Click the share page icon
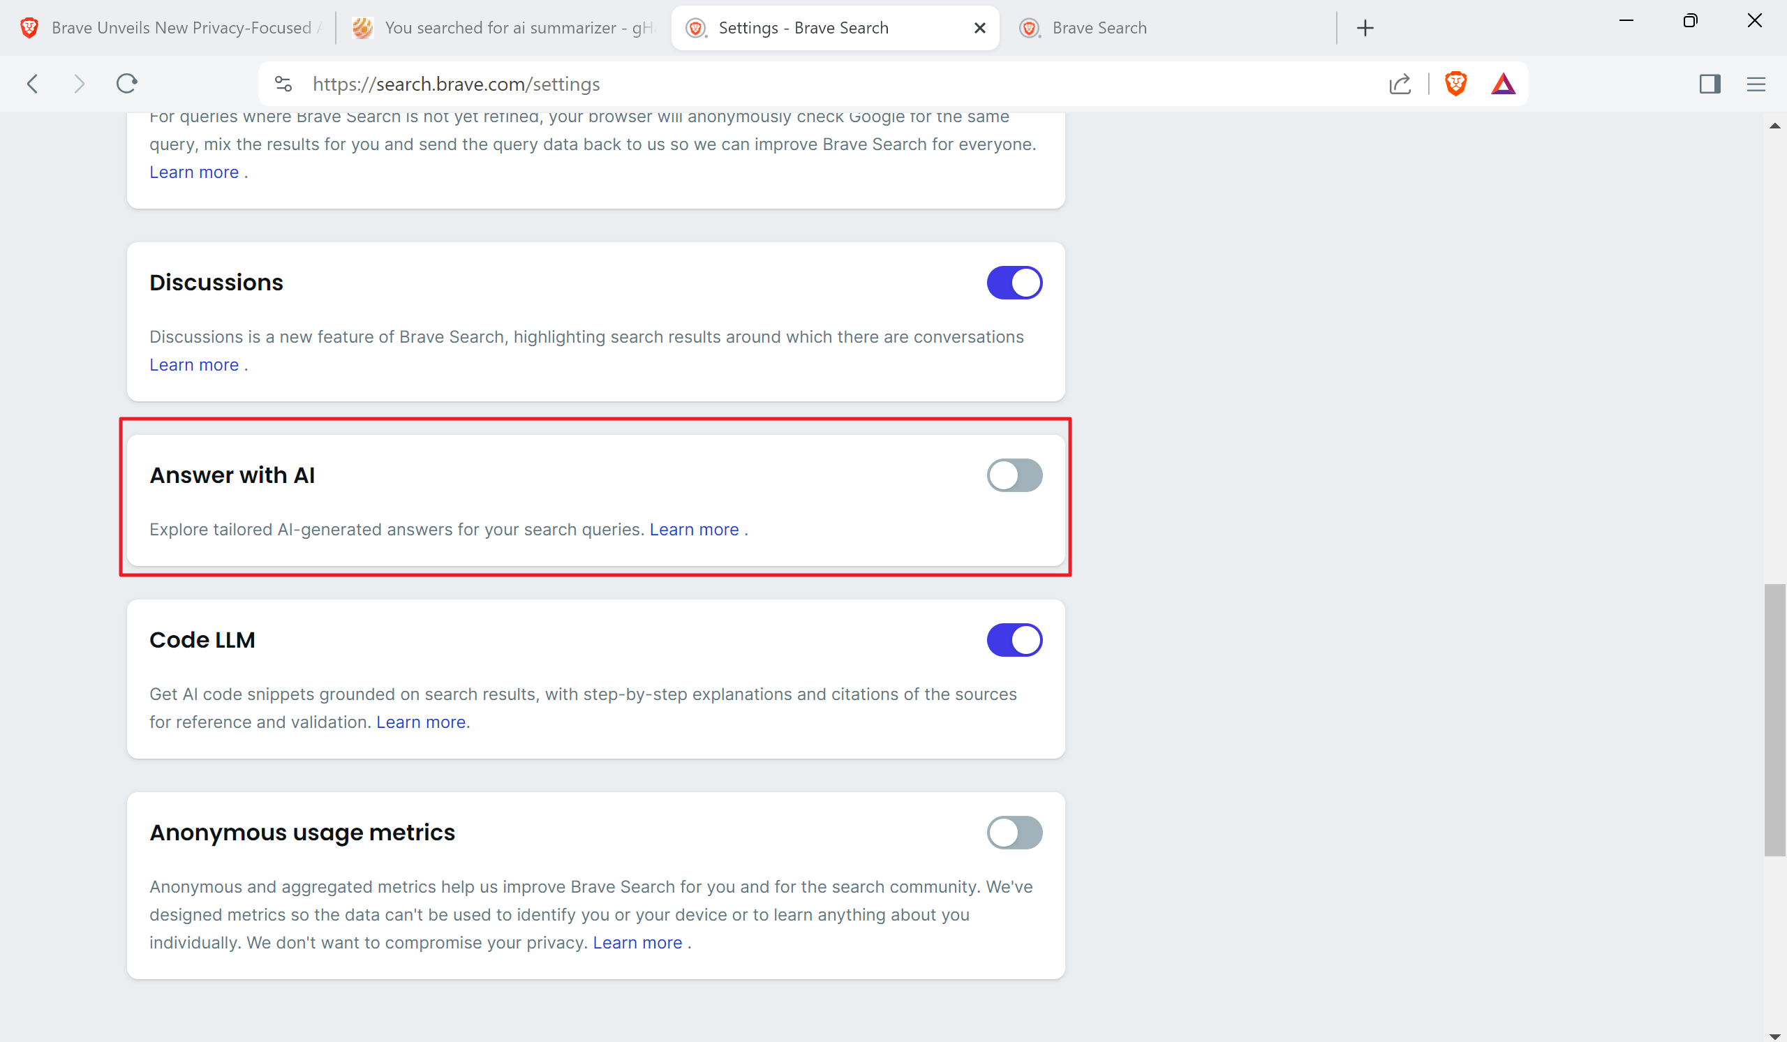Viewport: 1787px width, 1042px height. [x=1399, y=84]
